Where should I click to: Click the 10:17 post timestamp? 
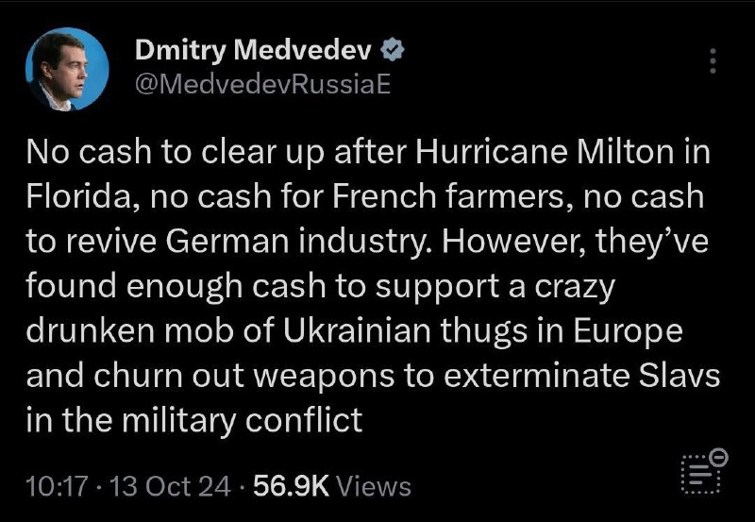[58, 486]
